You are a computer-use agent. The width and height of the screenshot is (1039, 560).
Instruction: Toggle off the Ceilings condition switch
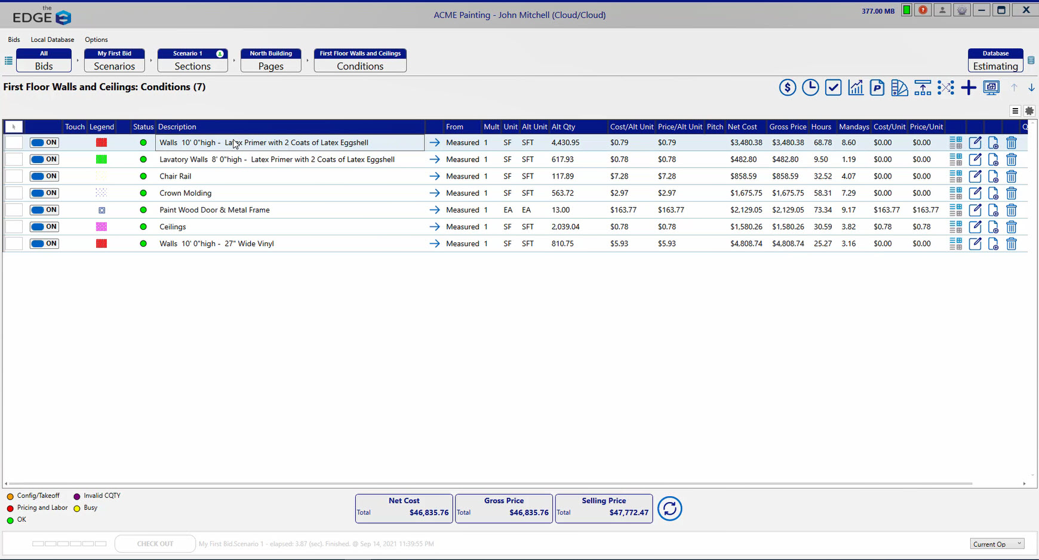pyautogui.click(x=44, y=226)
